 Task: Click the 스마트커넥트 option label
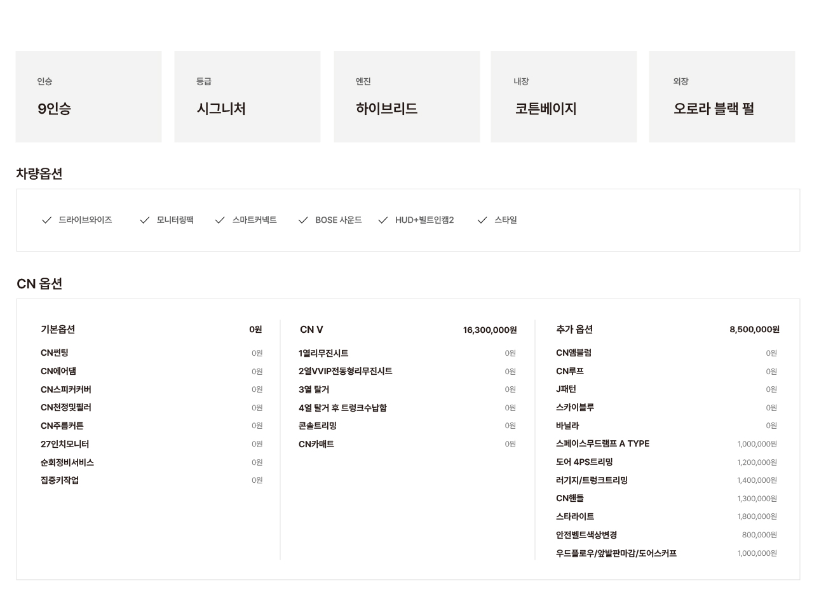pyautogui.click(x=254, y=220)
